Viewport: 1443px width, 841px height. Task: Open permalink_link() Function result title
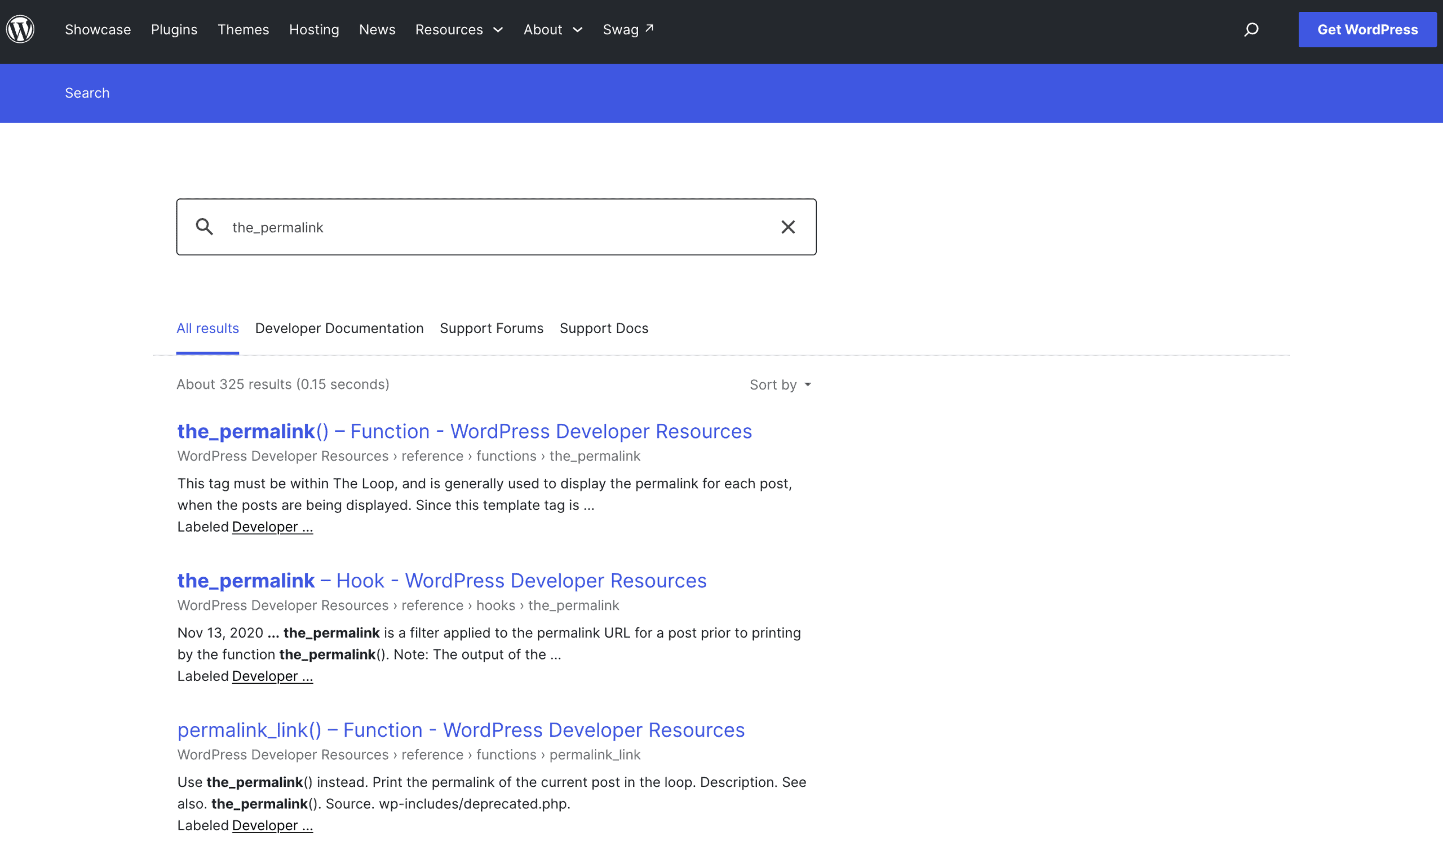tap(461, 731)
